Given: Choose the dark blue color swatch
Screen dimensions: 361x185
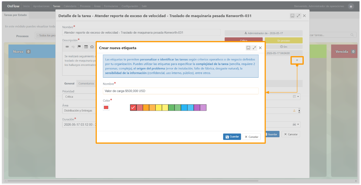Looking at the screenshot, I should tap(184, 107).
